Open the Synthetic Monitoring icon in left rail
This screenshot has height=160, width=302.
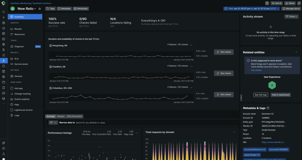[x=3, y=61]
